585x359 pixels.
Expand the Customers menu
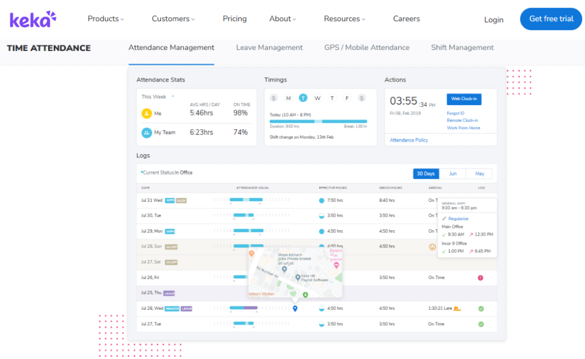click(173, 19)
